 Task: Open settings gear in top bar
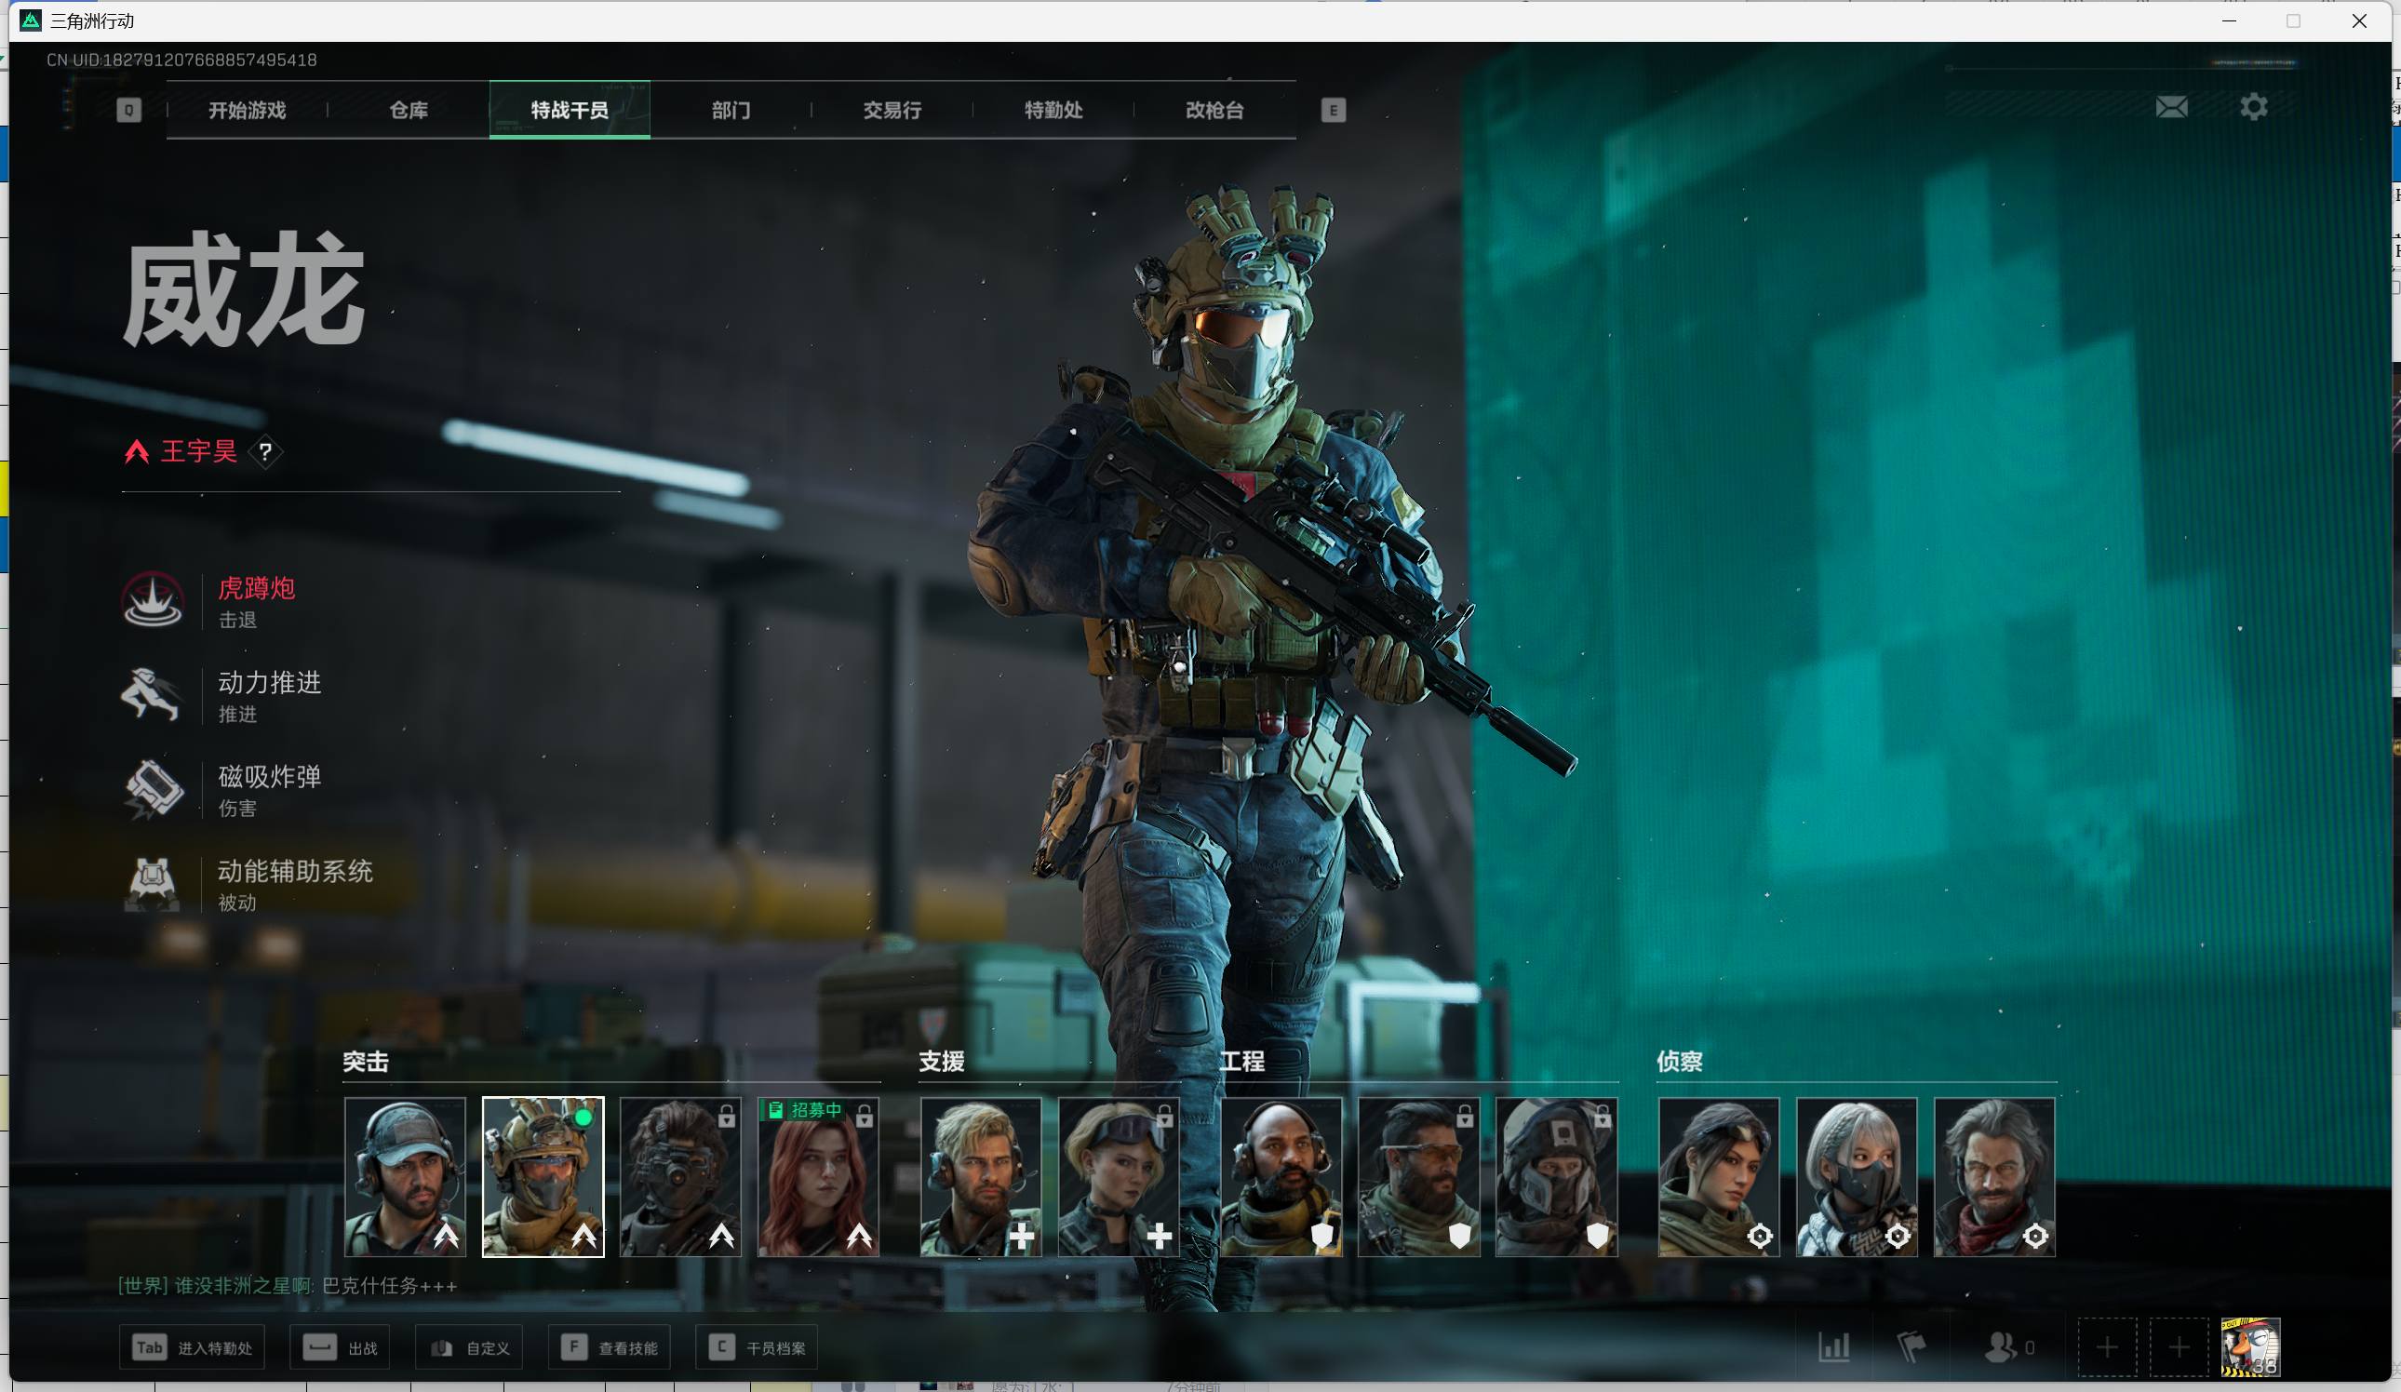[x=2253, y=107]
